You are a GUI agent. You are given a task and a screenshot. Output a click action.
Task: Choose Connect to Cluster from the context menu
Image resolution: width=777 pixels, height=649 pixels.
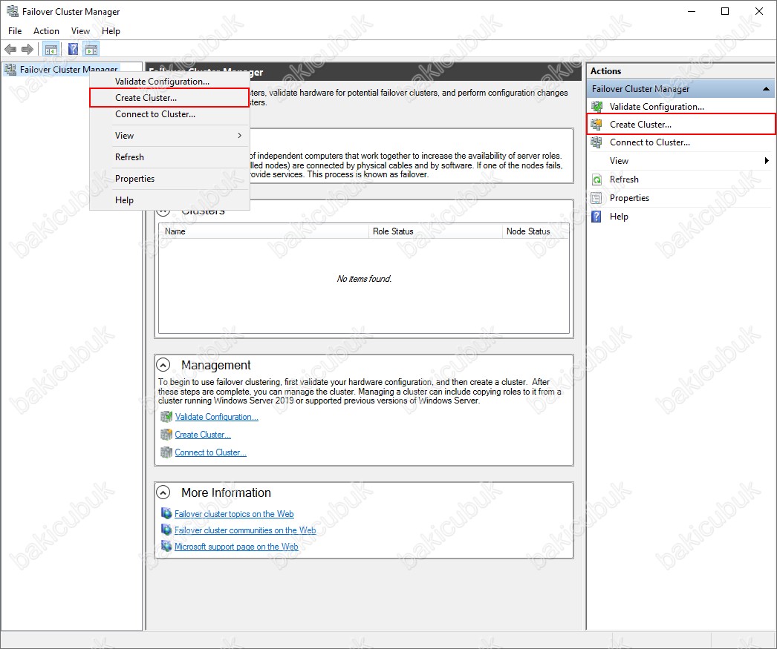[169, 113]
